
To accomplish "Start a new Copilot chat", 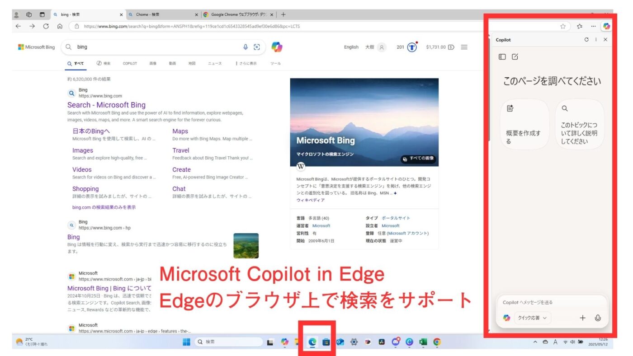I will tap(515, 57).
